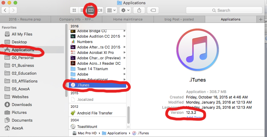267x137 pixels.
Task: Expand Toast 14 Titanium arrow
Action: click(x=125, y=69)
